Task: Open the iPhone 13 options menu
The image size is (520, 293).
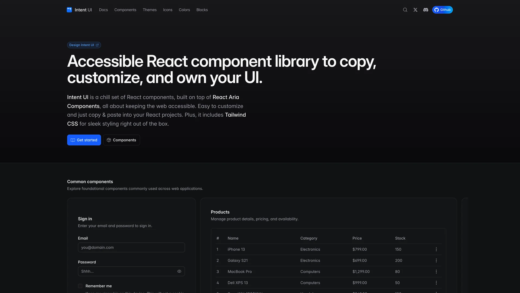Action: pos(436,249)
